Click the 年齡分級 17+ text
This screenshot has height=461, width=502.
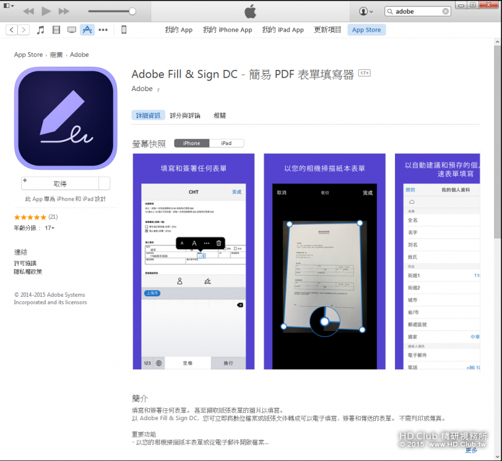[34, 228]
